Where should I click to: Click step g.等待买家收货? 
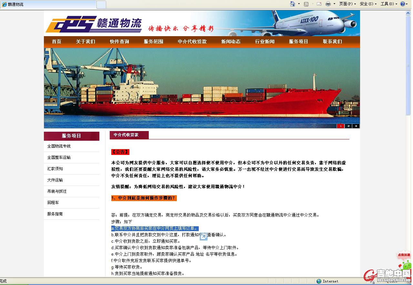[127, 267]
